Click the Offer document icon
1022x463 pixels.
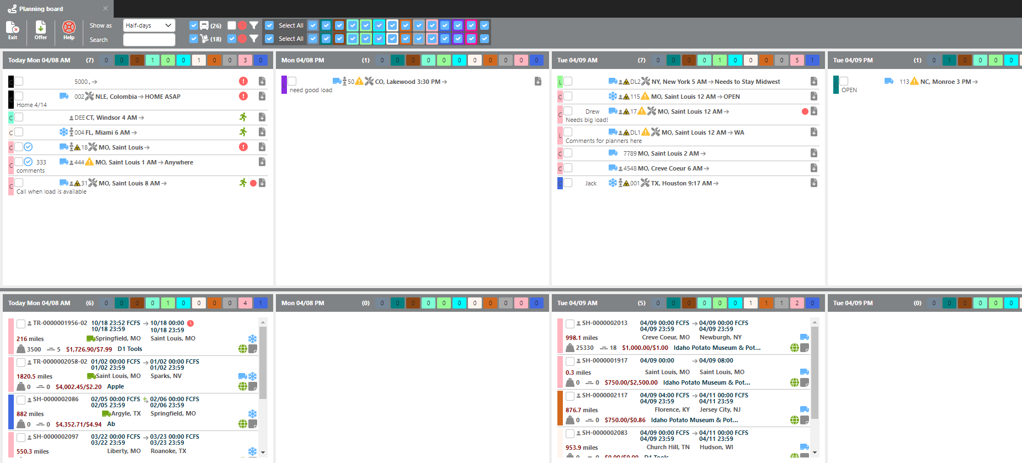pos(41,29)
